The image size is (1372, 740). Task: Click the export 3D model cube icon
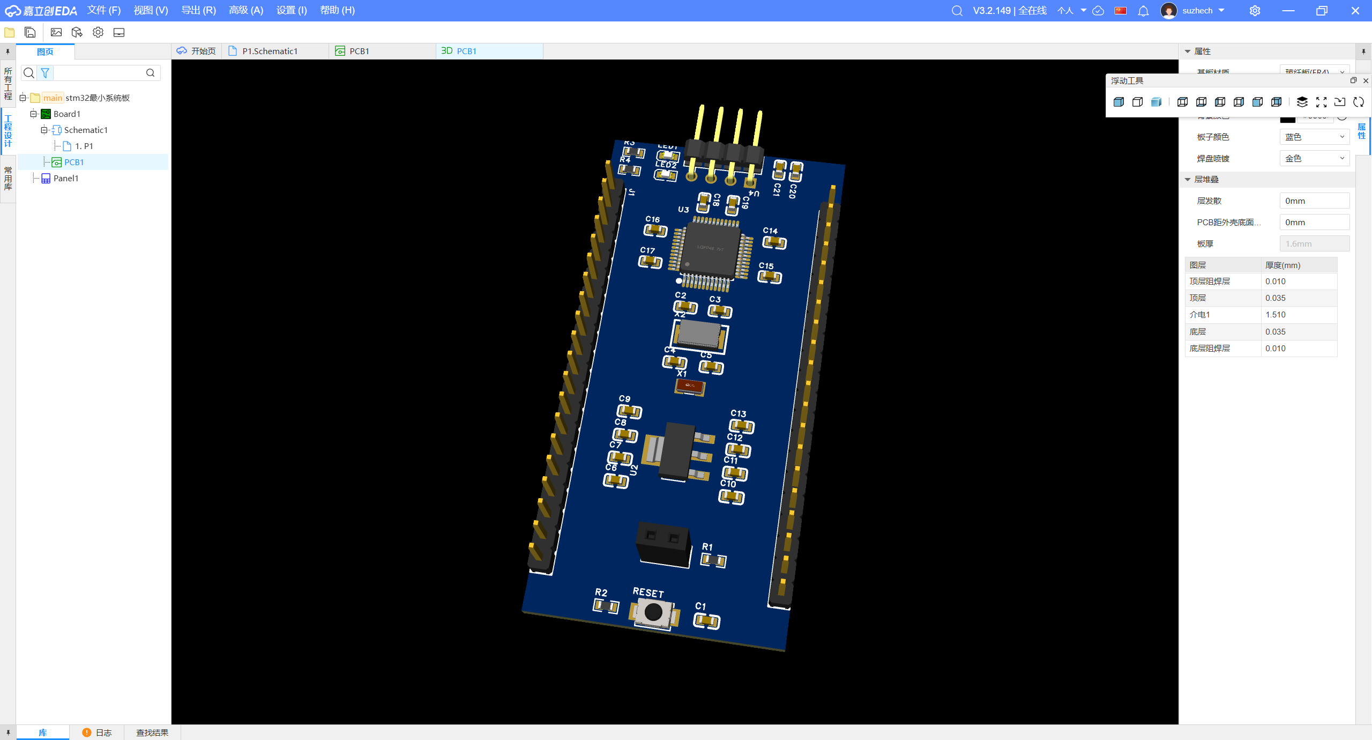[77, 32]
